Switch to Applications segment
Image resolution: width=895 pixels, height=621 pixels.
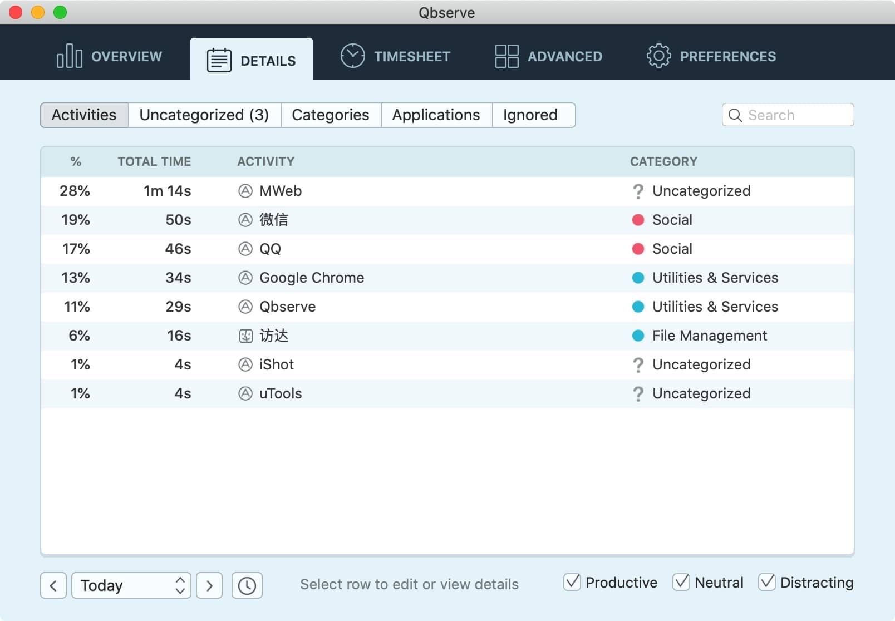coord(436,115)
